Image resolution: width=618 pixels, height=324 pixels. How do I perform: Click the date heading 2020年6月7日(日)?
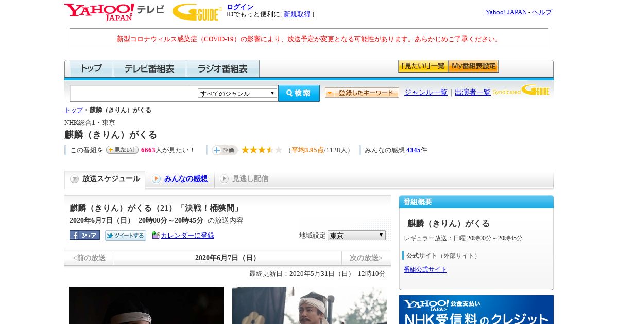coord(227,258)
